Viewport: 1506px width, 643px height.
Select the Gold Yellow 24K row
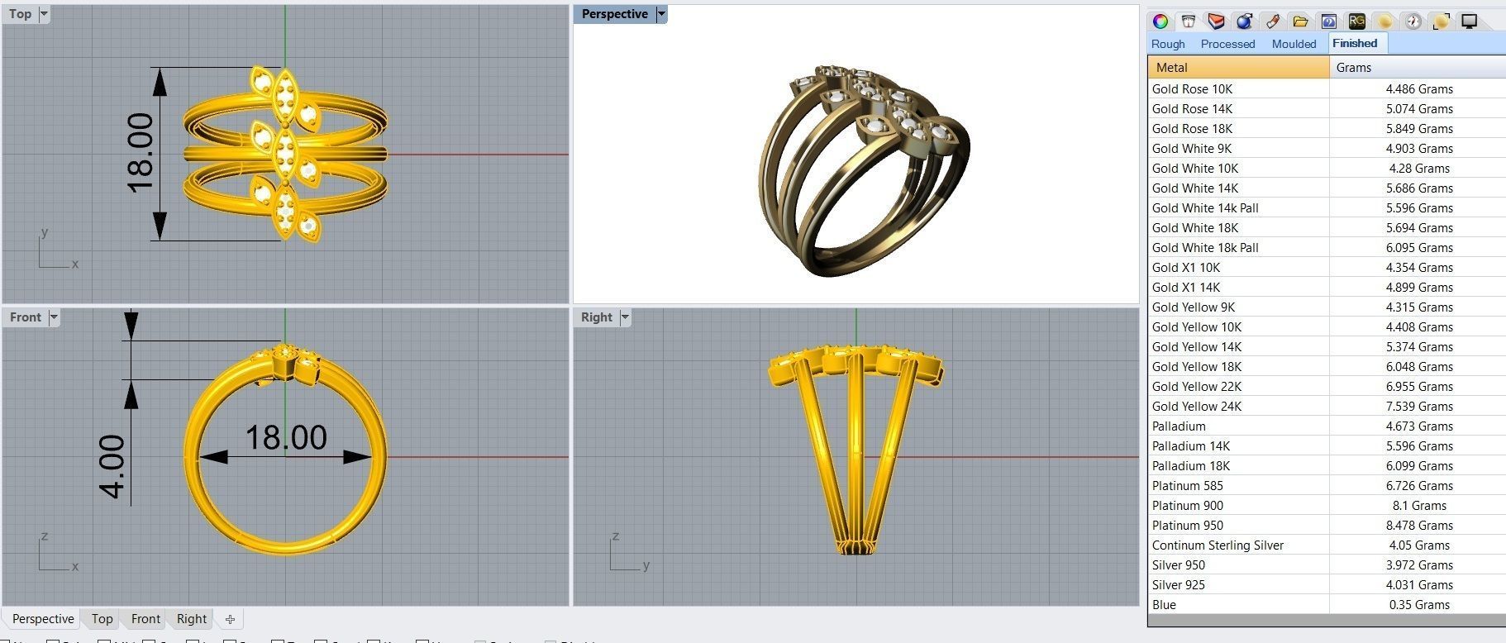pyautogui.click(x=1327, y=406)
